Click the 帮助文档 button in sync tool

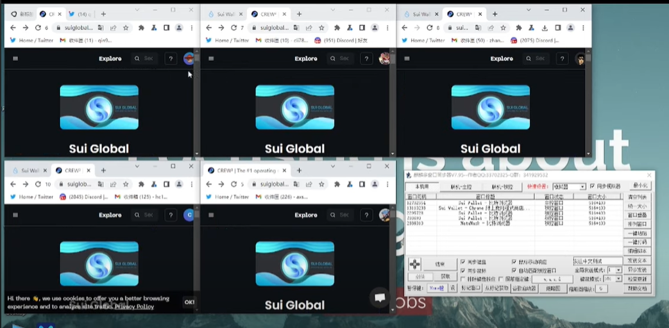(638, 288)
